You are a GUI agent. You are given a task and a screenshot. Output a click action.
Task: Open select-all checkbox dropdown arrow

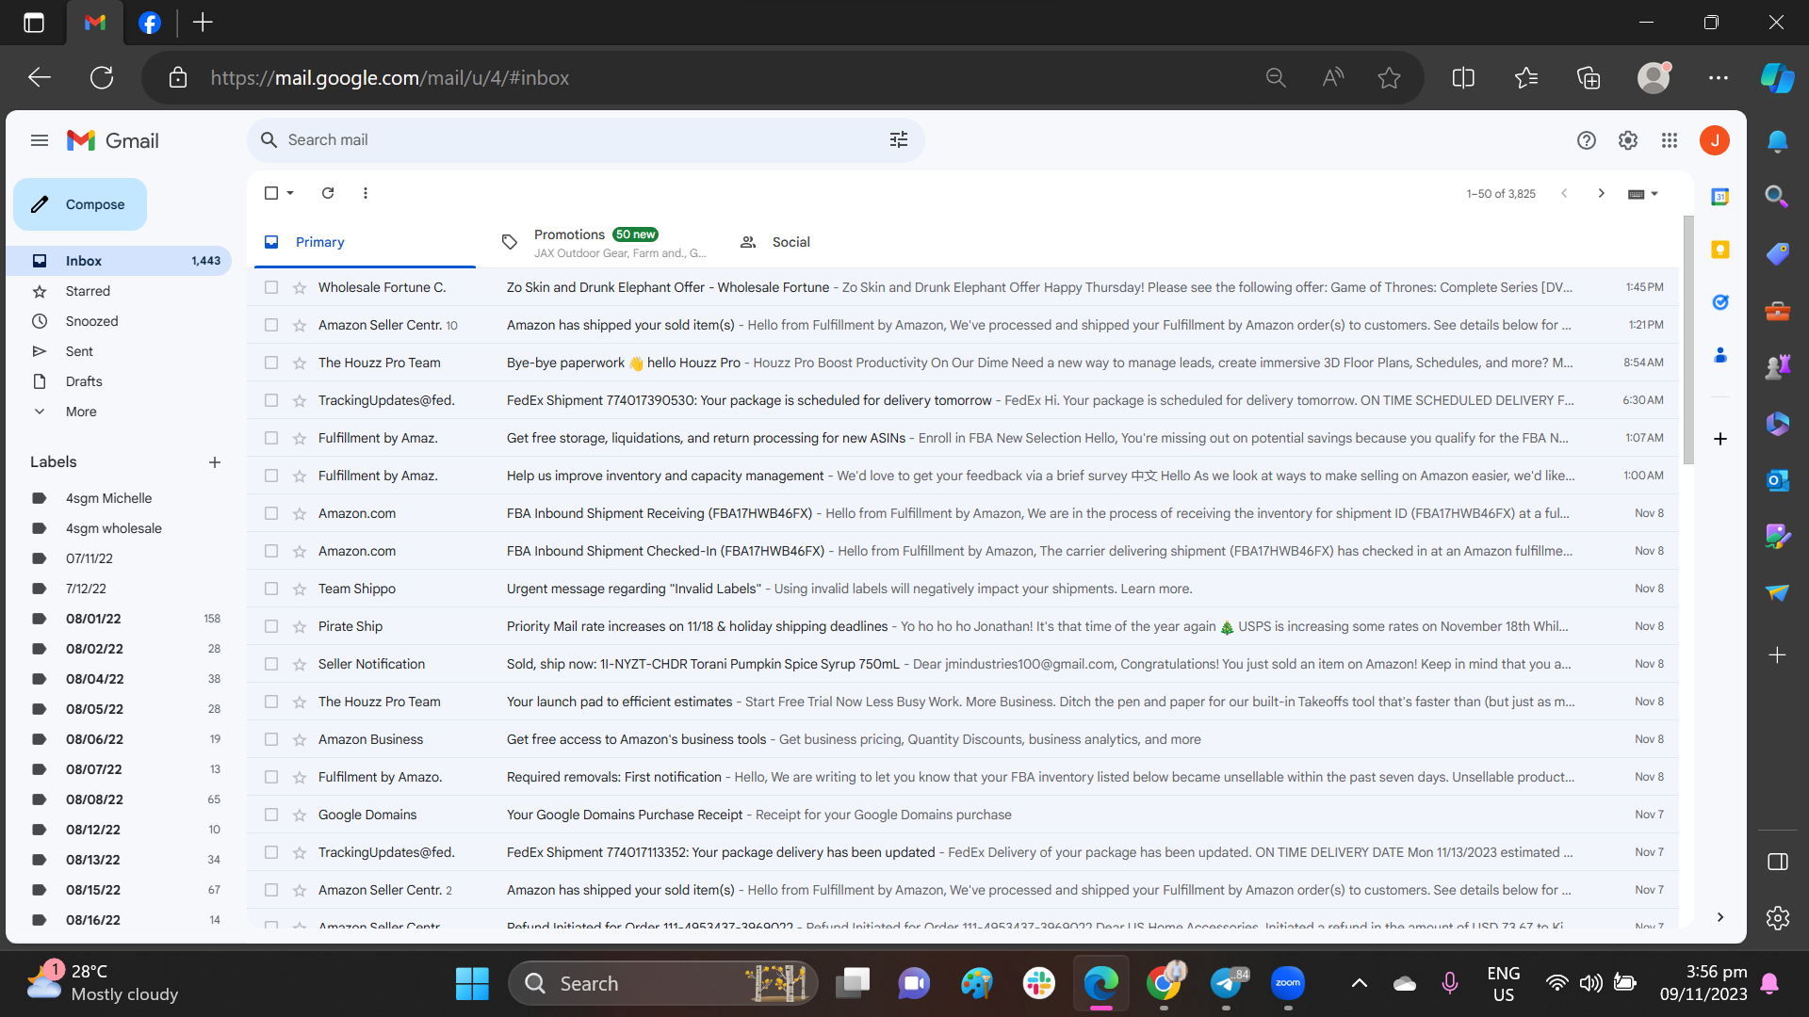[290, 193]
